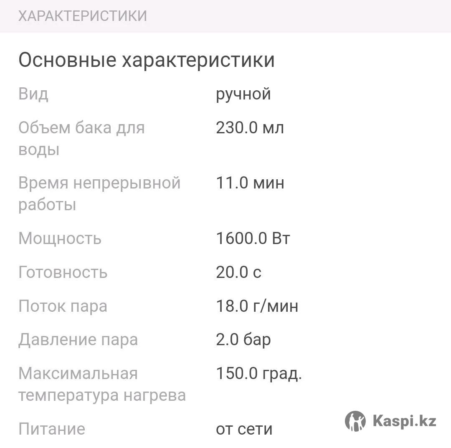Click the 230.0 мл value
This screenshot has width=451, height=448.
point(250,127)
